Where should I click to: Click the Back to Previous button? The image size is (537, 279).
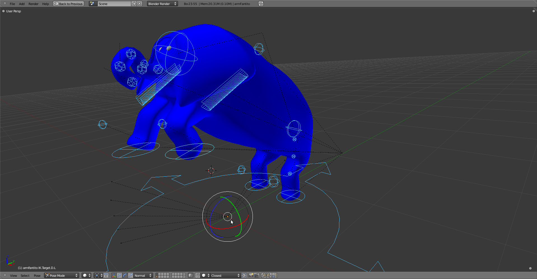pos(69,4)
